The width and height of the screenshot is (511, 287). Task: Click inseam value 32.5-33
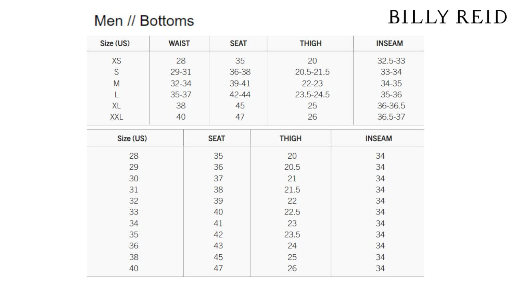pyautogui.click(x=391, y=61)
